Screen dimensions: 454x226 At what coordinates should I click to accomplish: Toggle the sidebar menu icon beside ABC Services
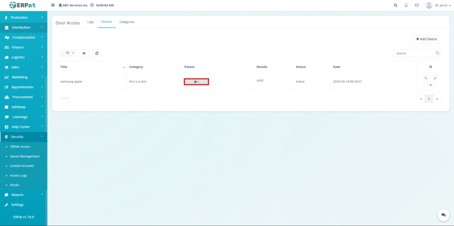pos(53,5)
